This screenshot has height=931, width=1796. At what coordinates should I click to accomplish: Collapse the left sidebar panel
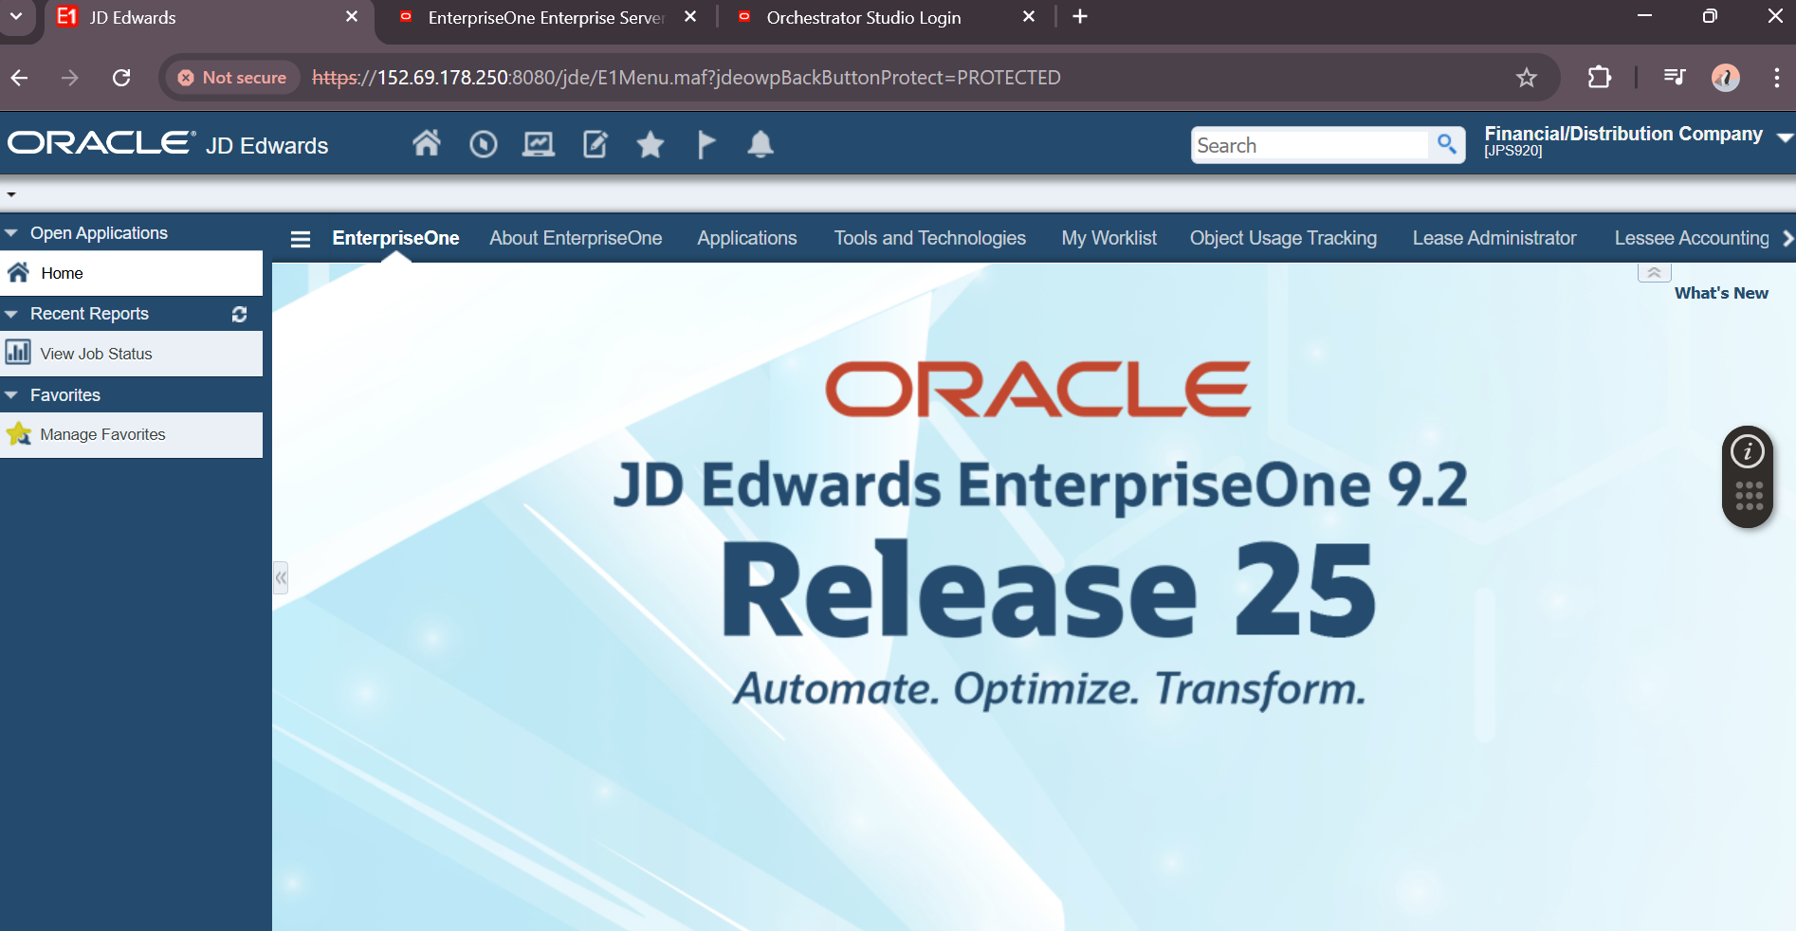click(281, 577)
